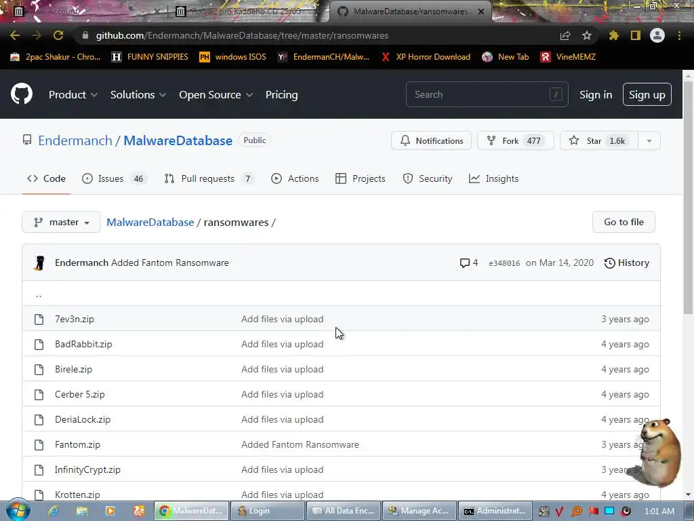The image size is (694, 521).
Task: Open the windows ISOS bookmark
Action: (233, 57)
